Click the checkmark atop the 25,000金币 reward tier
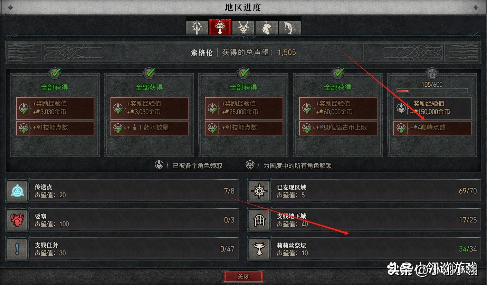 pyautogui.click(x=243, y=73)
